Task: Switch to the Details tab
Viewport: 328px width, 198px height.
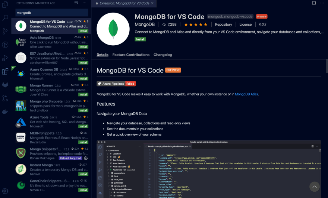Action: pyautogui.click(x=102, y=55)
